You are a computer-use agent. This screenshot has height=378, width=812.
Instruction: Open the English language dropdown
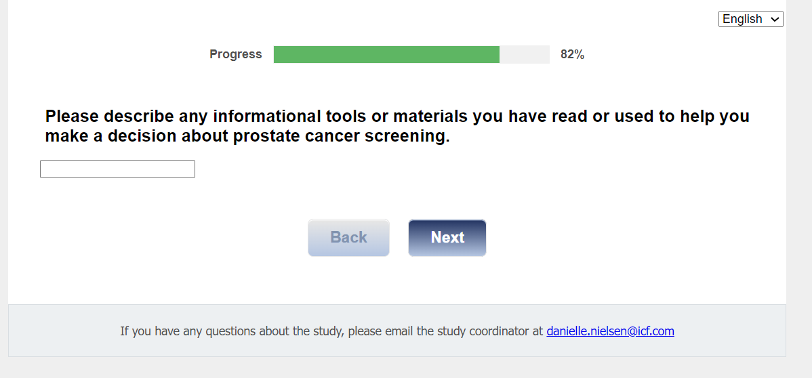pos(750,19)
